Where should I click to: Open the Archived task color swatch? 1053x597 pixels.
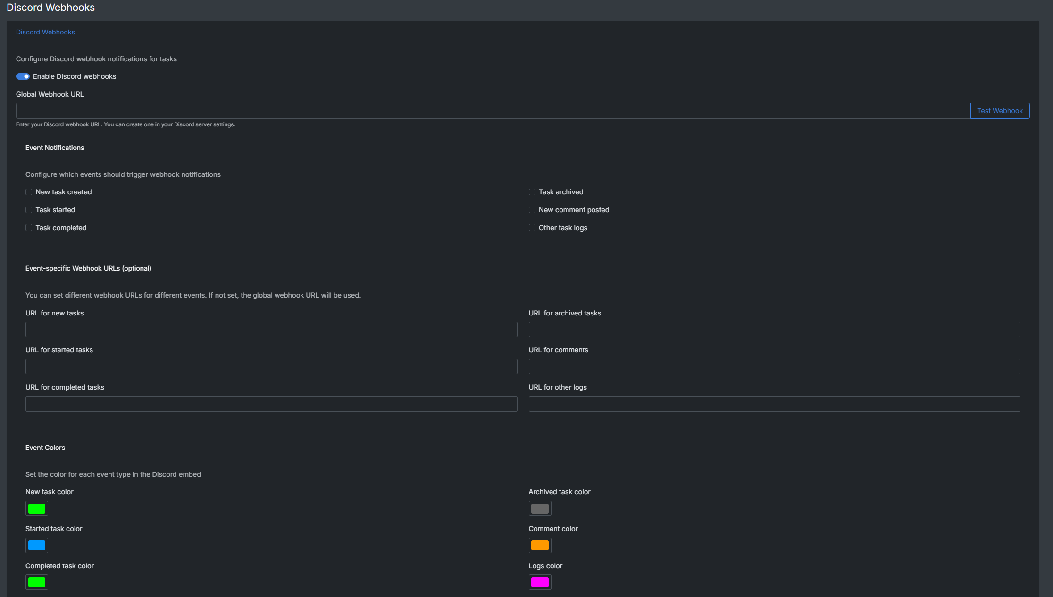click(540, 508)
